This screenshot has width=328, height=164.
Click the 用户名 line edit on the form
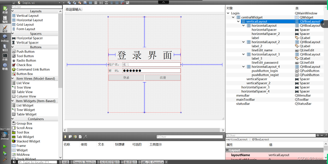(x=151, y=64)
